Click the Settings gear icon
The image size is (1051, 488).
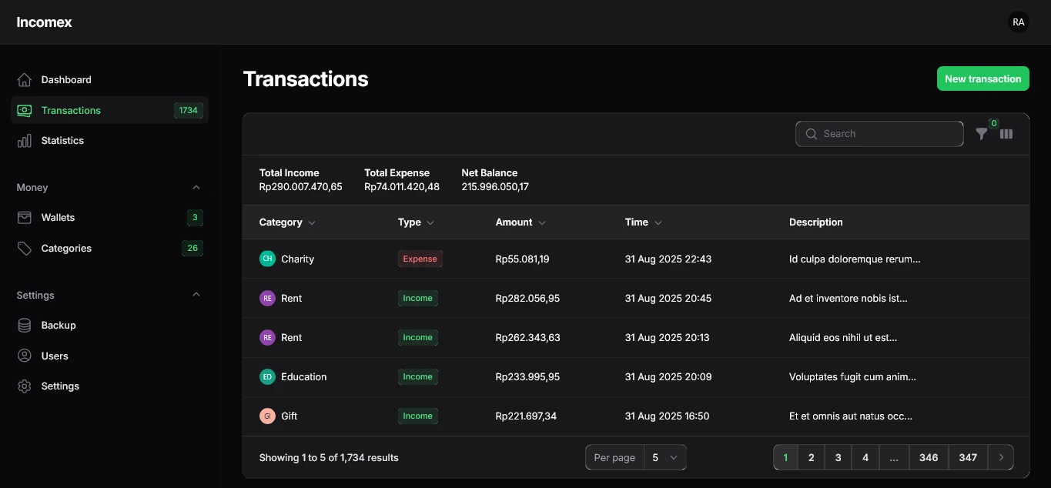[25, 386]
